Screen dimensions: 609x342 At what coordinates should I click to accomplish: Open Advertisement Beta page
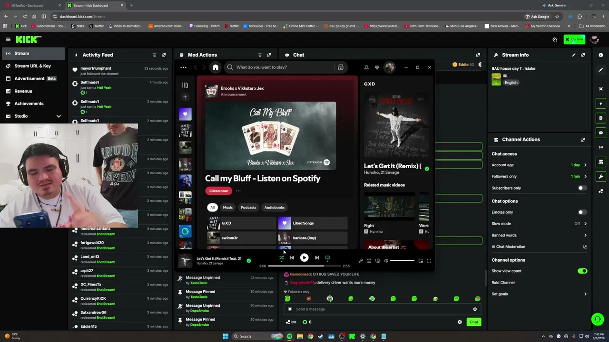(x=33, y=78)
